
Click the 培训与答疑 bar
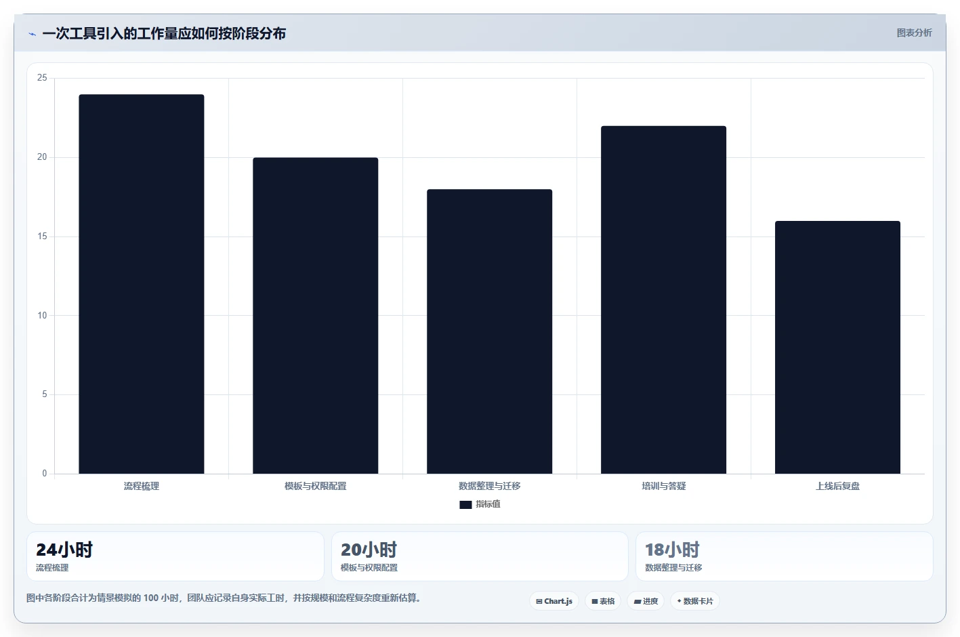[x=664, y=300]
